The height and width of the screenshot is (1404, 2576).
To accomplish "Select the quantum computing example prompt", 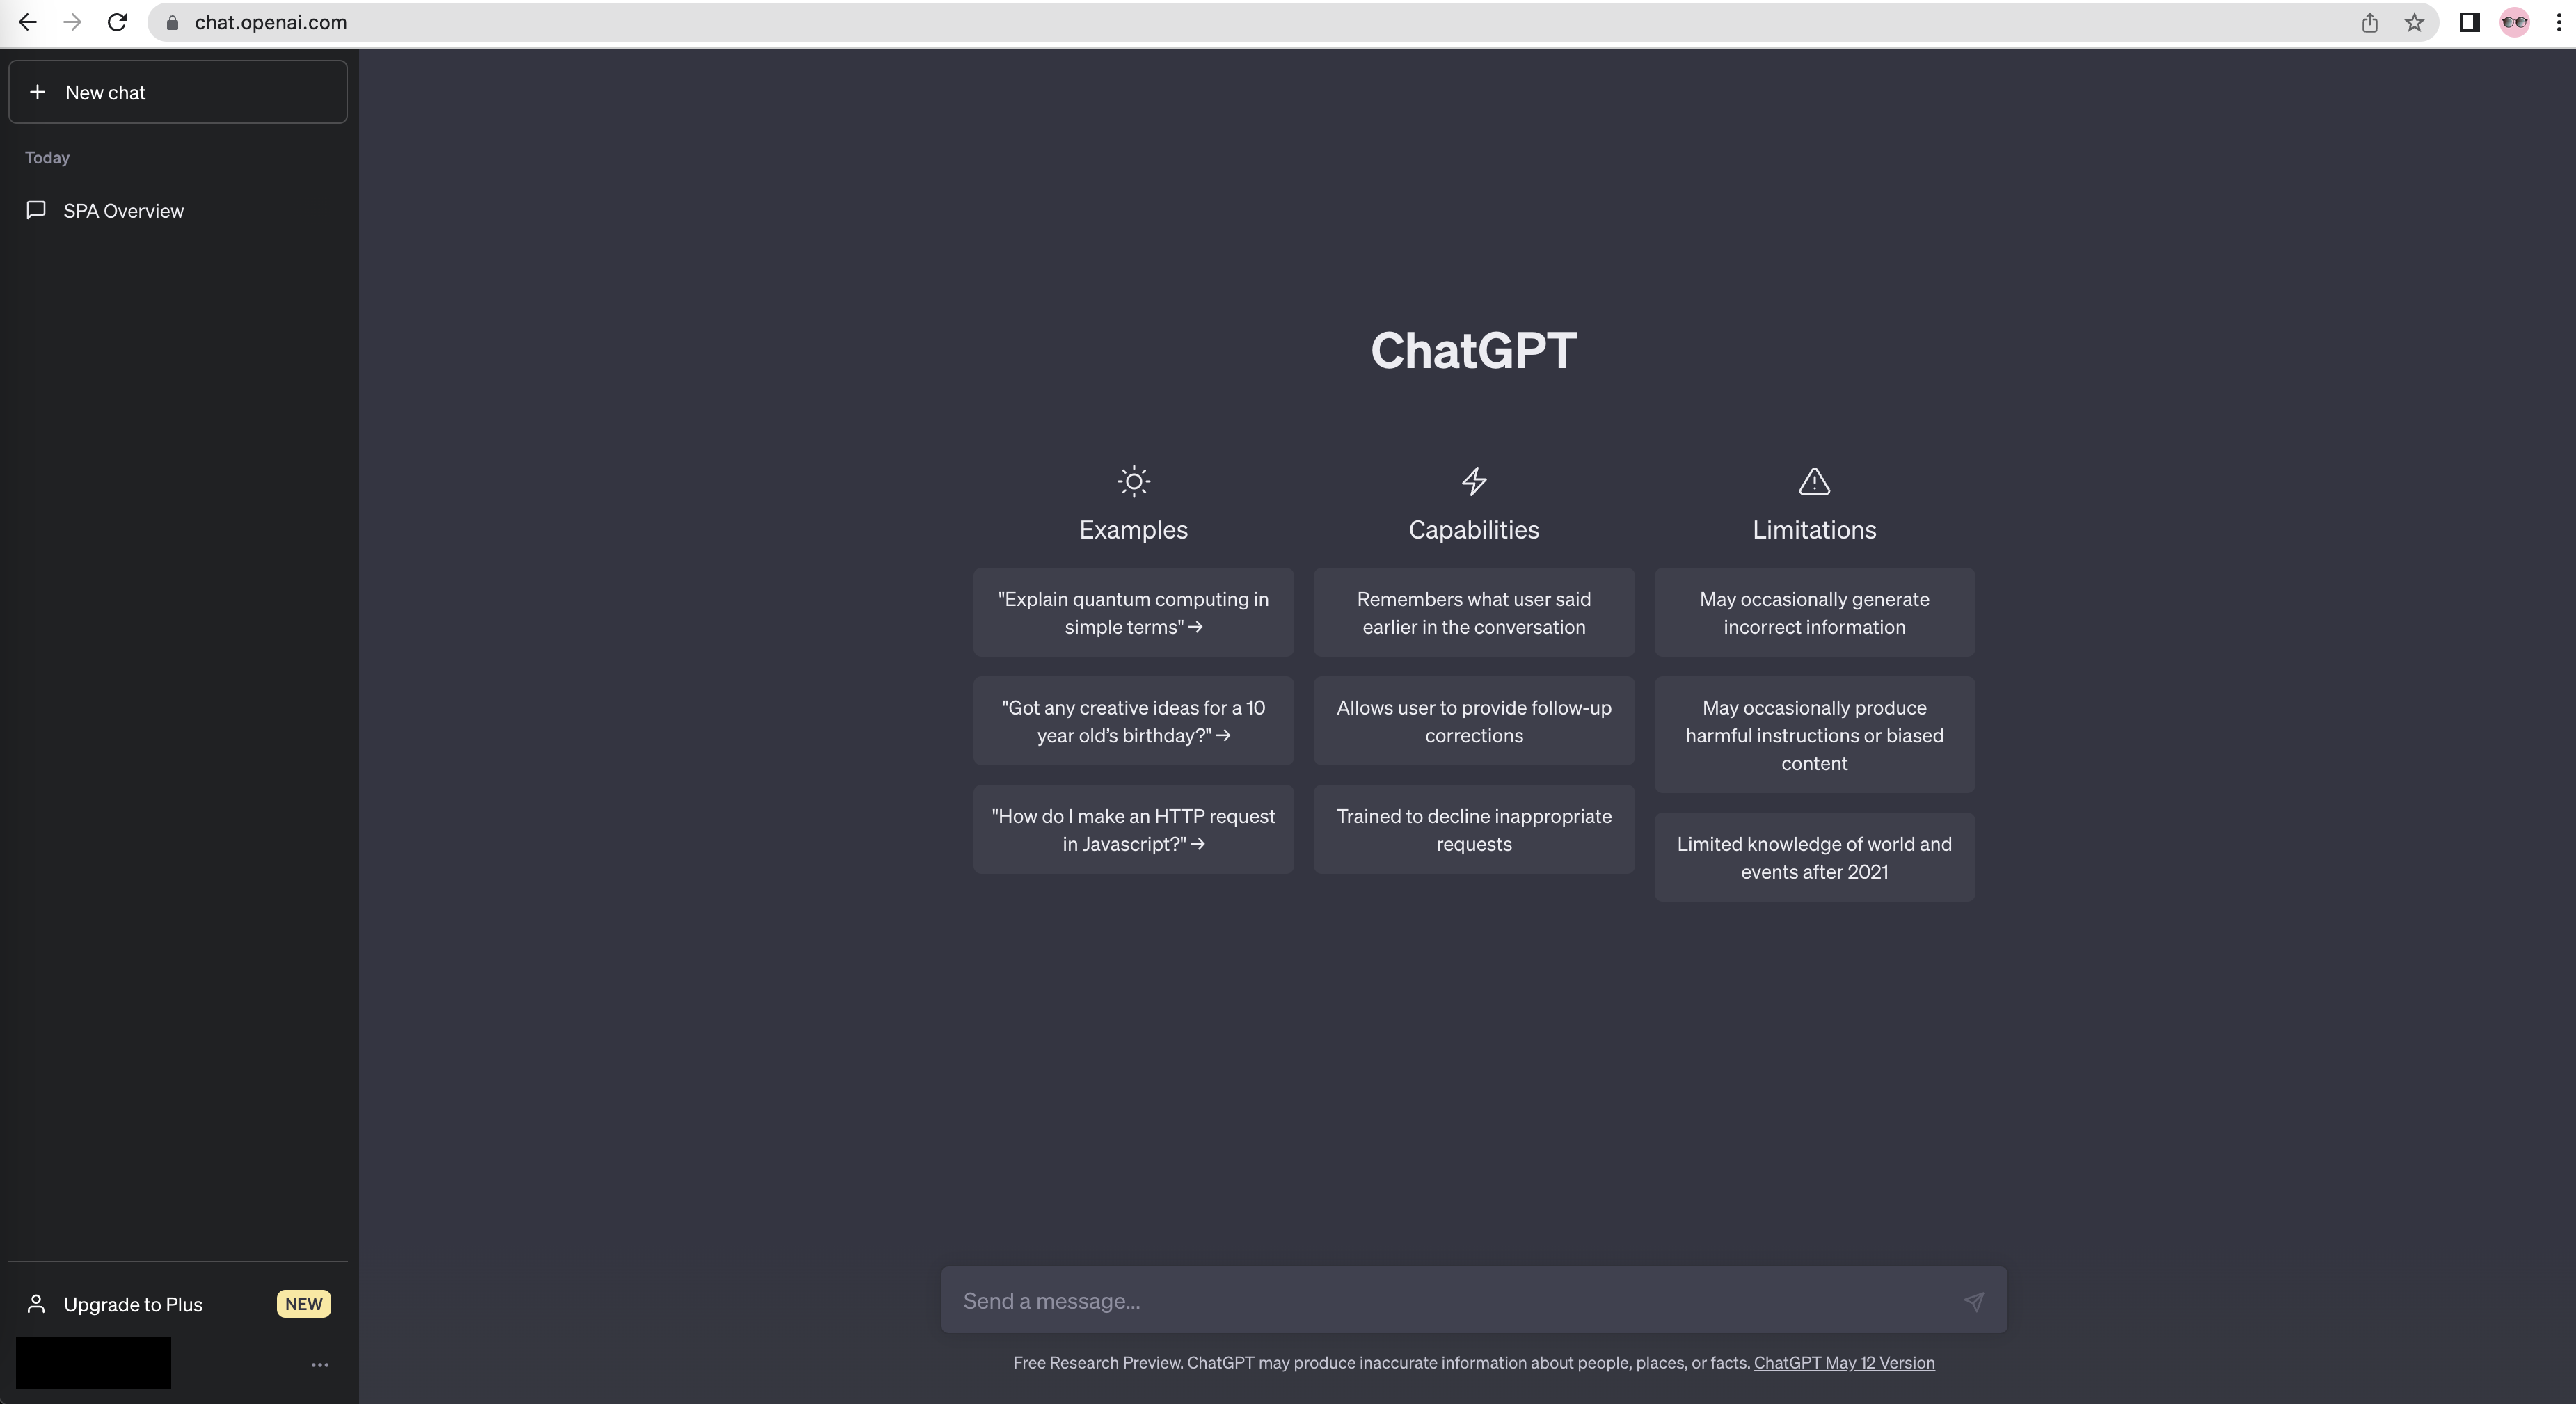I will (1133, 613).
